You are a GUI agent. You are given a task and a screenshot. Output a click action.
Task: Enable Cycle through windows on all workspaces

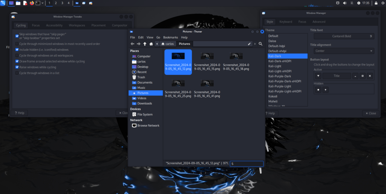pos(17,55)
